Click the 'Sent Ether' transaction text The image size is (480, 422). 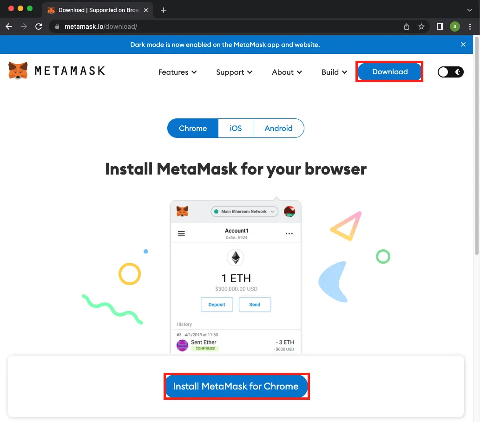coord(204,342)
